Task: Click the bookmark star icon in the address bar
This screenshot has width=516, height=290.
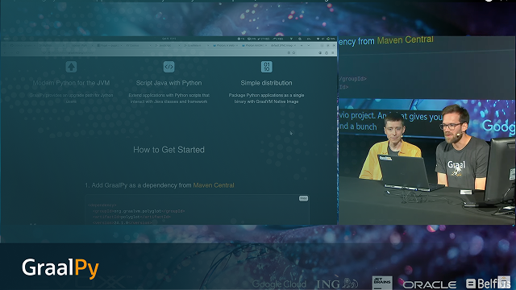Action: [x=293, y=52]
